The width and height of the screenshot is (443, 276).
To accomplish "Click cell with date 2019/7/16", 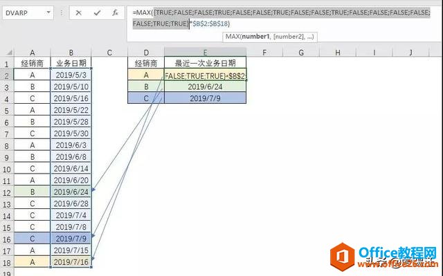I will point(71,262).
